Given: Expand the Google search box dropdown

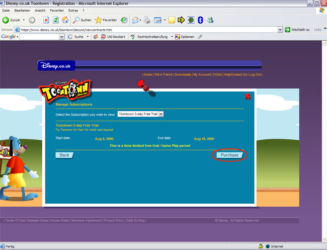Looking at the screenshot, I should click(61, 37).
